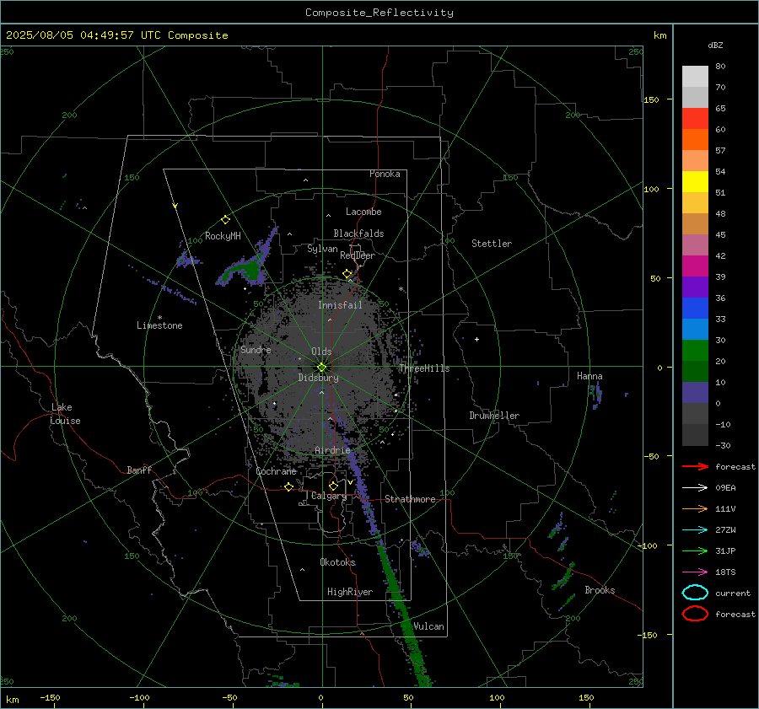Click the yellow diamond marker near RockyMH
Image resolution: width=759 pixels, height=709 pixels.
click(x=225, y=220)
